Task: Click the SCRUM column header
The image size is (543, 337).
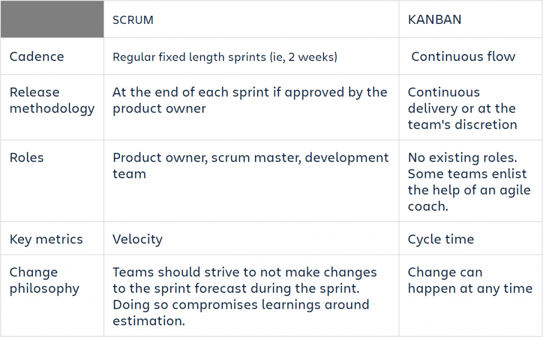Action: (x=133, y=20)
